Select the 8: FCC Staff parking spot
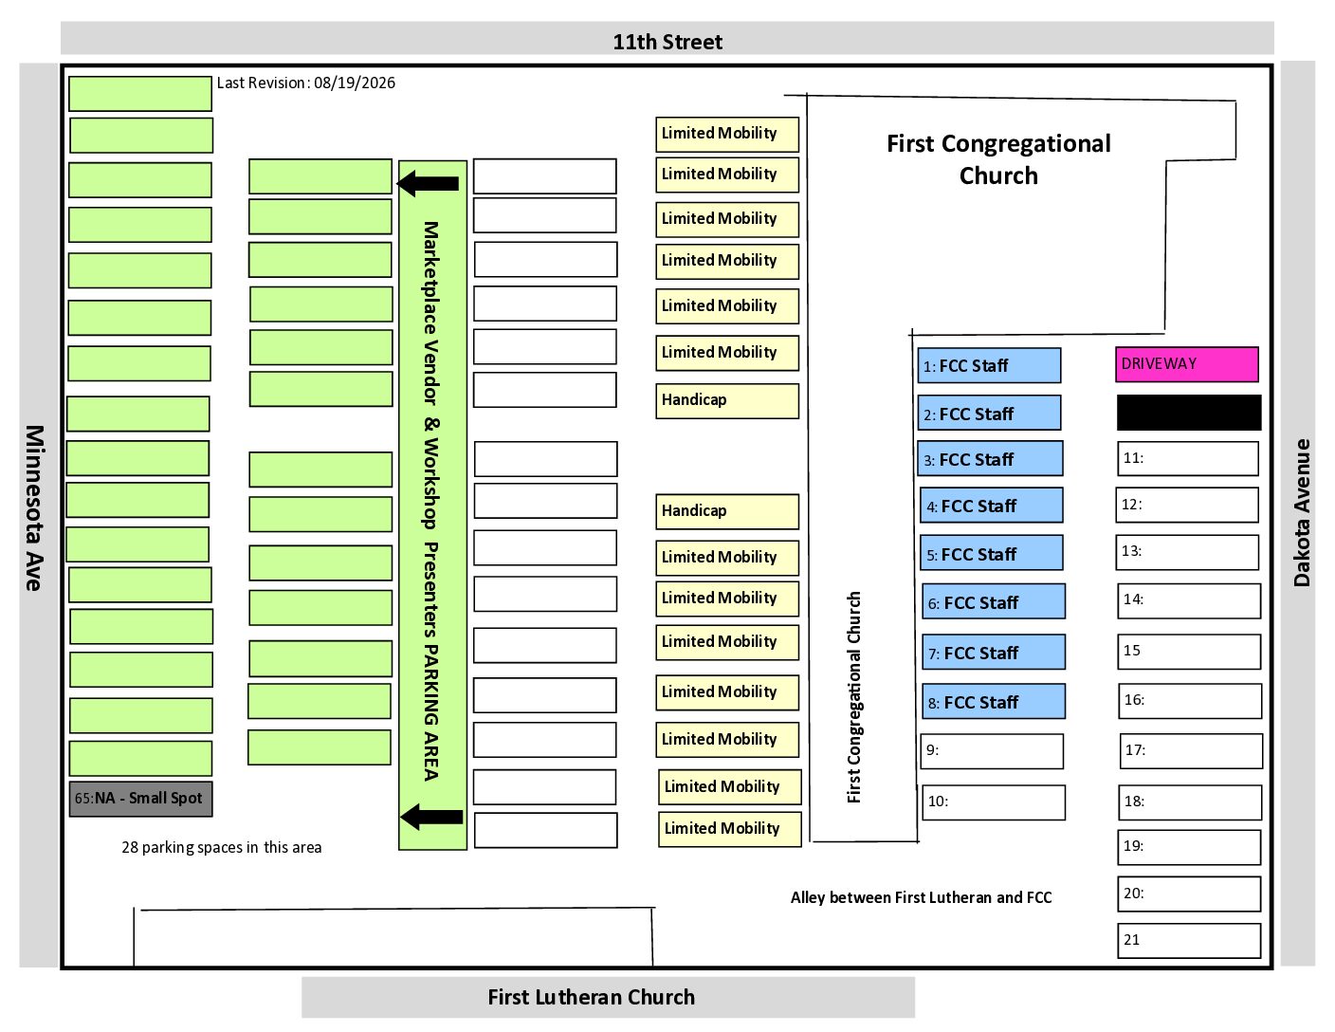 994,702
